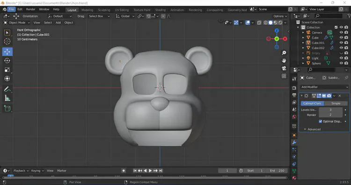Open the Edit menu
Viewport: 351px width, 185px height.
20,9
